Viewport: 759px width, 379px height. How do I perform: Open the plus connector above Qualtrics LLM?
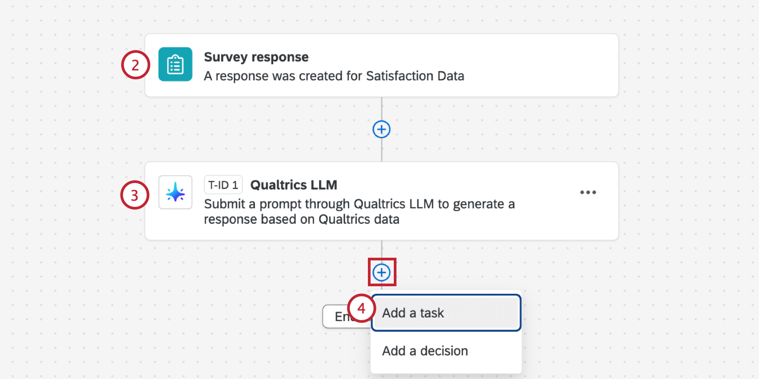pyautogui.click(x=381, y=129)
